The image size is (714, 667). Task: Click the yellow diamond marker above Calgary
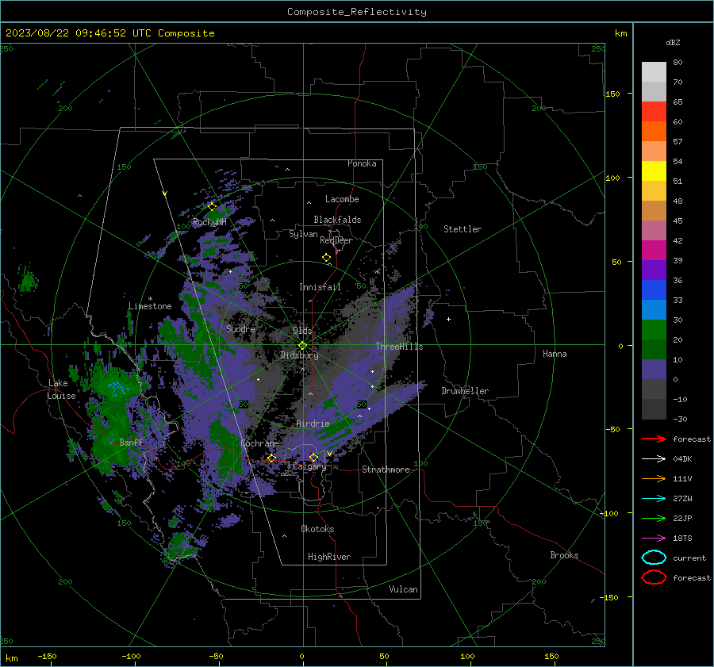point(313,457)
